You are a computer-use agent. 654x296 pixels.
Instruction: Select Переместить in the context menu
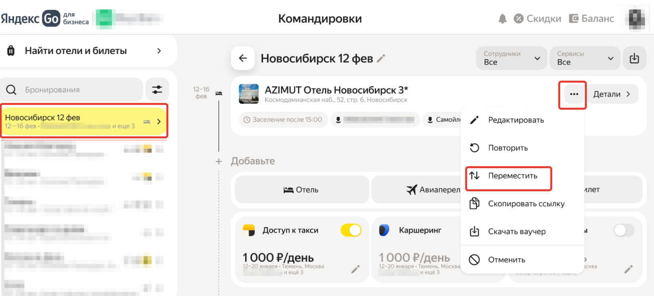click(508, 176)
